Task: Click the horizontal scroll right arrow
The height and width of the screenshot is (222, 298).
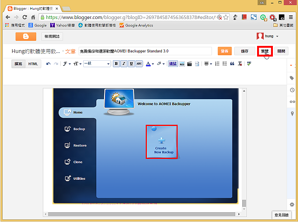Action: click(x=239, y=214)
